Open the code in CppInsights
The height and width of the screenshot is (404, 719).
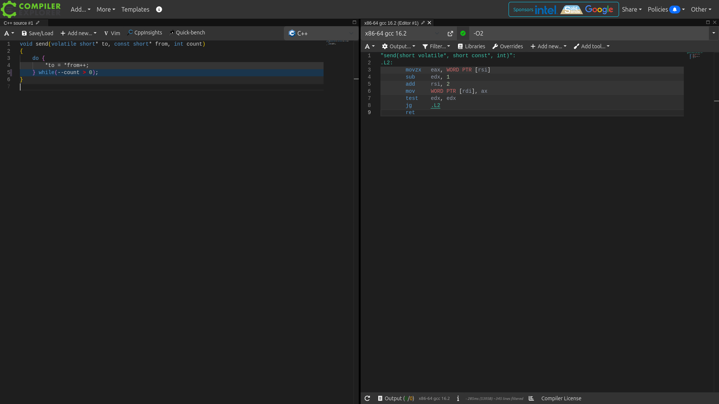click(x=145, y=33)
